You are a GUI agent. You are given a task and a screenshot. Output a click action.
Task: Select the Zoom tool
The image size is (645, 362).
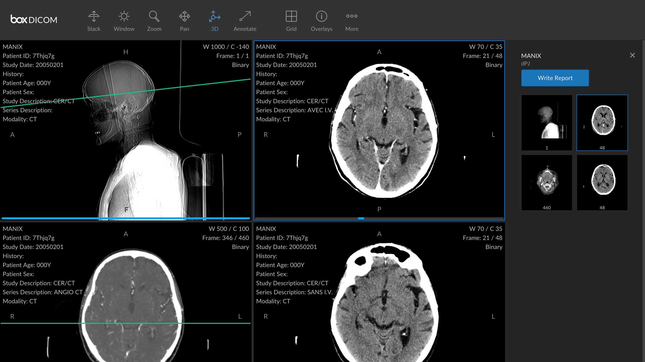(x=154, y=21)
